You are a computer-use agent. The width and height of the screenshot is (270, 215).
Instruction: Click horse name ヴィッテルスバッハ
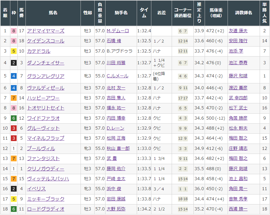click(x=48, y=179)
